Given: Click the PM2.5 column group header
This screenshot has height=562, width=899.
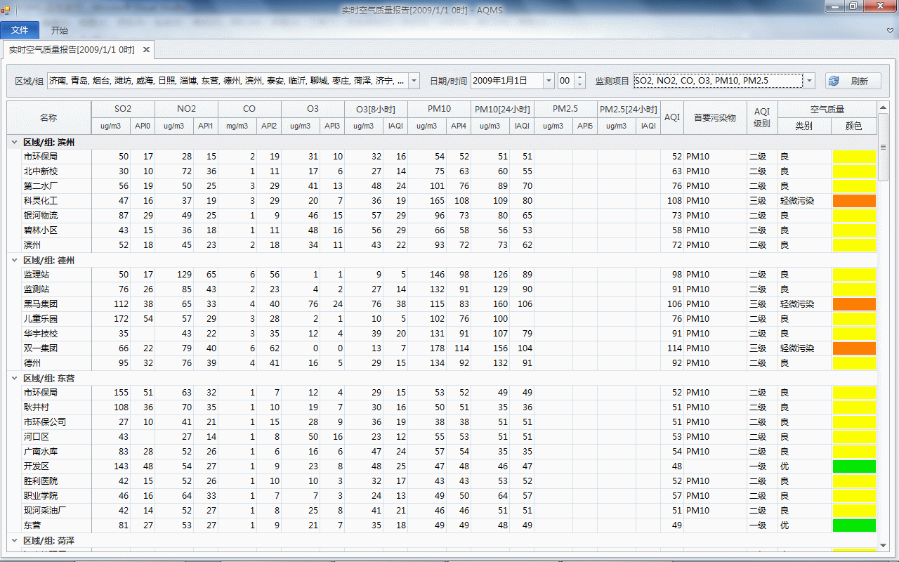Looking at the screenshot, I should click(565, 109).
